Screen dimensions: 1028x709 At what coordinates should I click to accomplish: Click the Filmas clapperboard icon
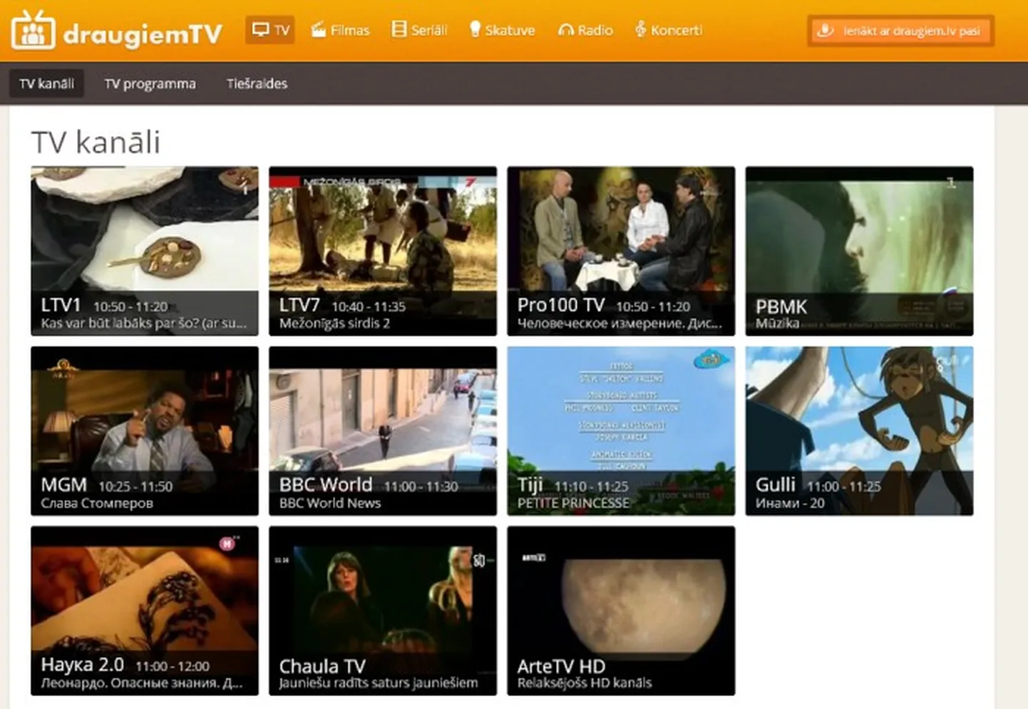click(319, 29)
